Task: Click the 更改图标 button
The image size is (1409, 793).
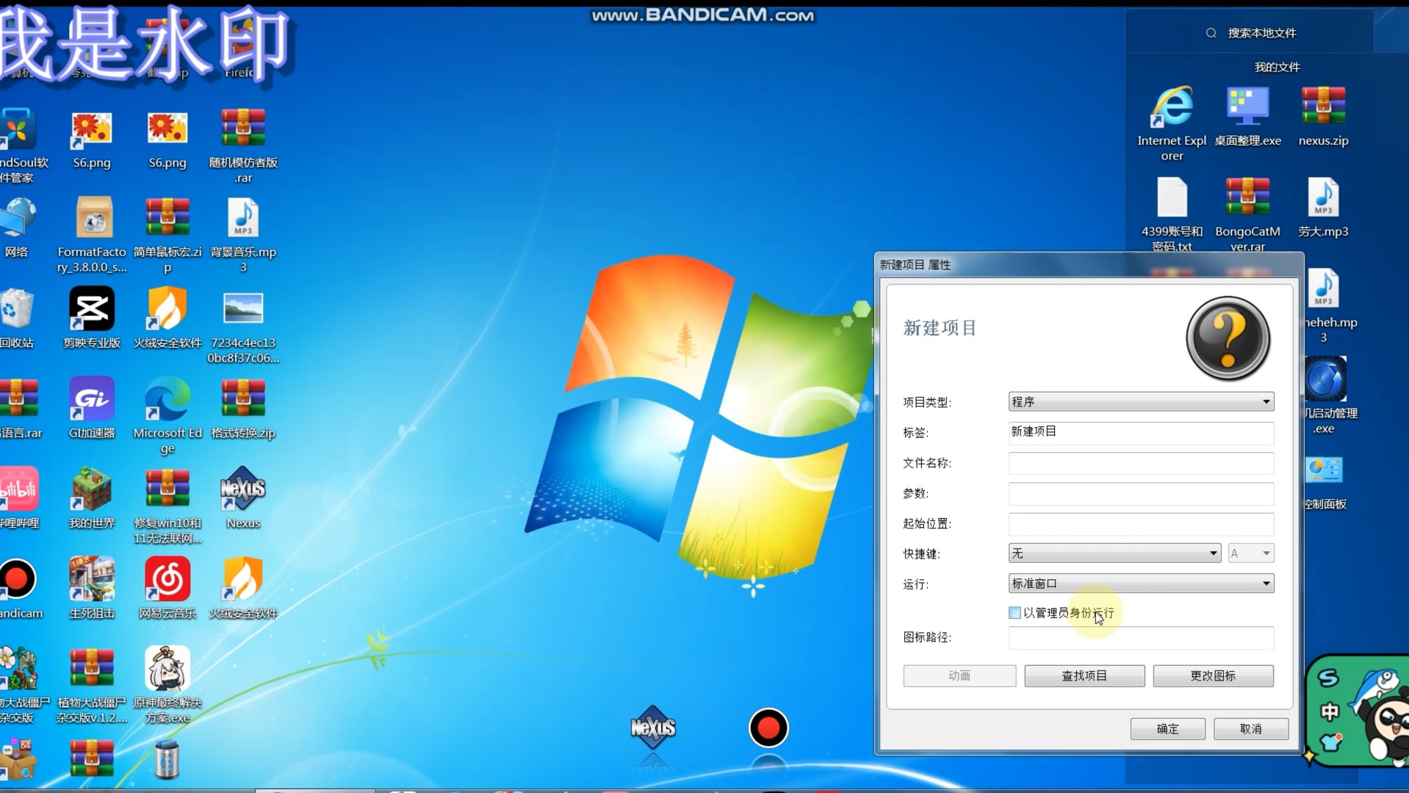Action: tap(1213, 676)
